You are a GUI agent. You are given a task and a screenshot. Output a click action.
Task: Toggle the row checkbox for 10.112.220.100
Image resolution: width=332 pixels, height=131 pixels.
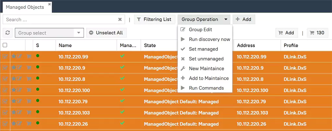click(5, 90)
